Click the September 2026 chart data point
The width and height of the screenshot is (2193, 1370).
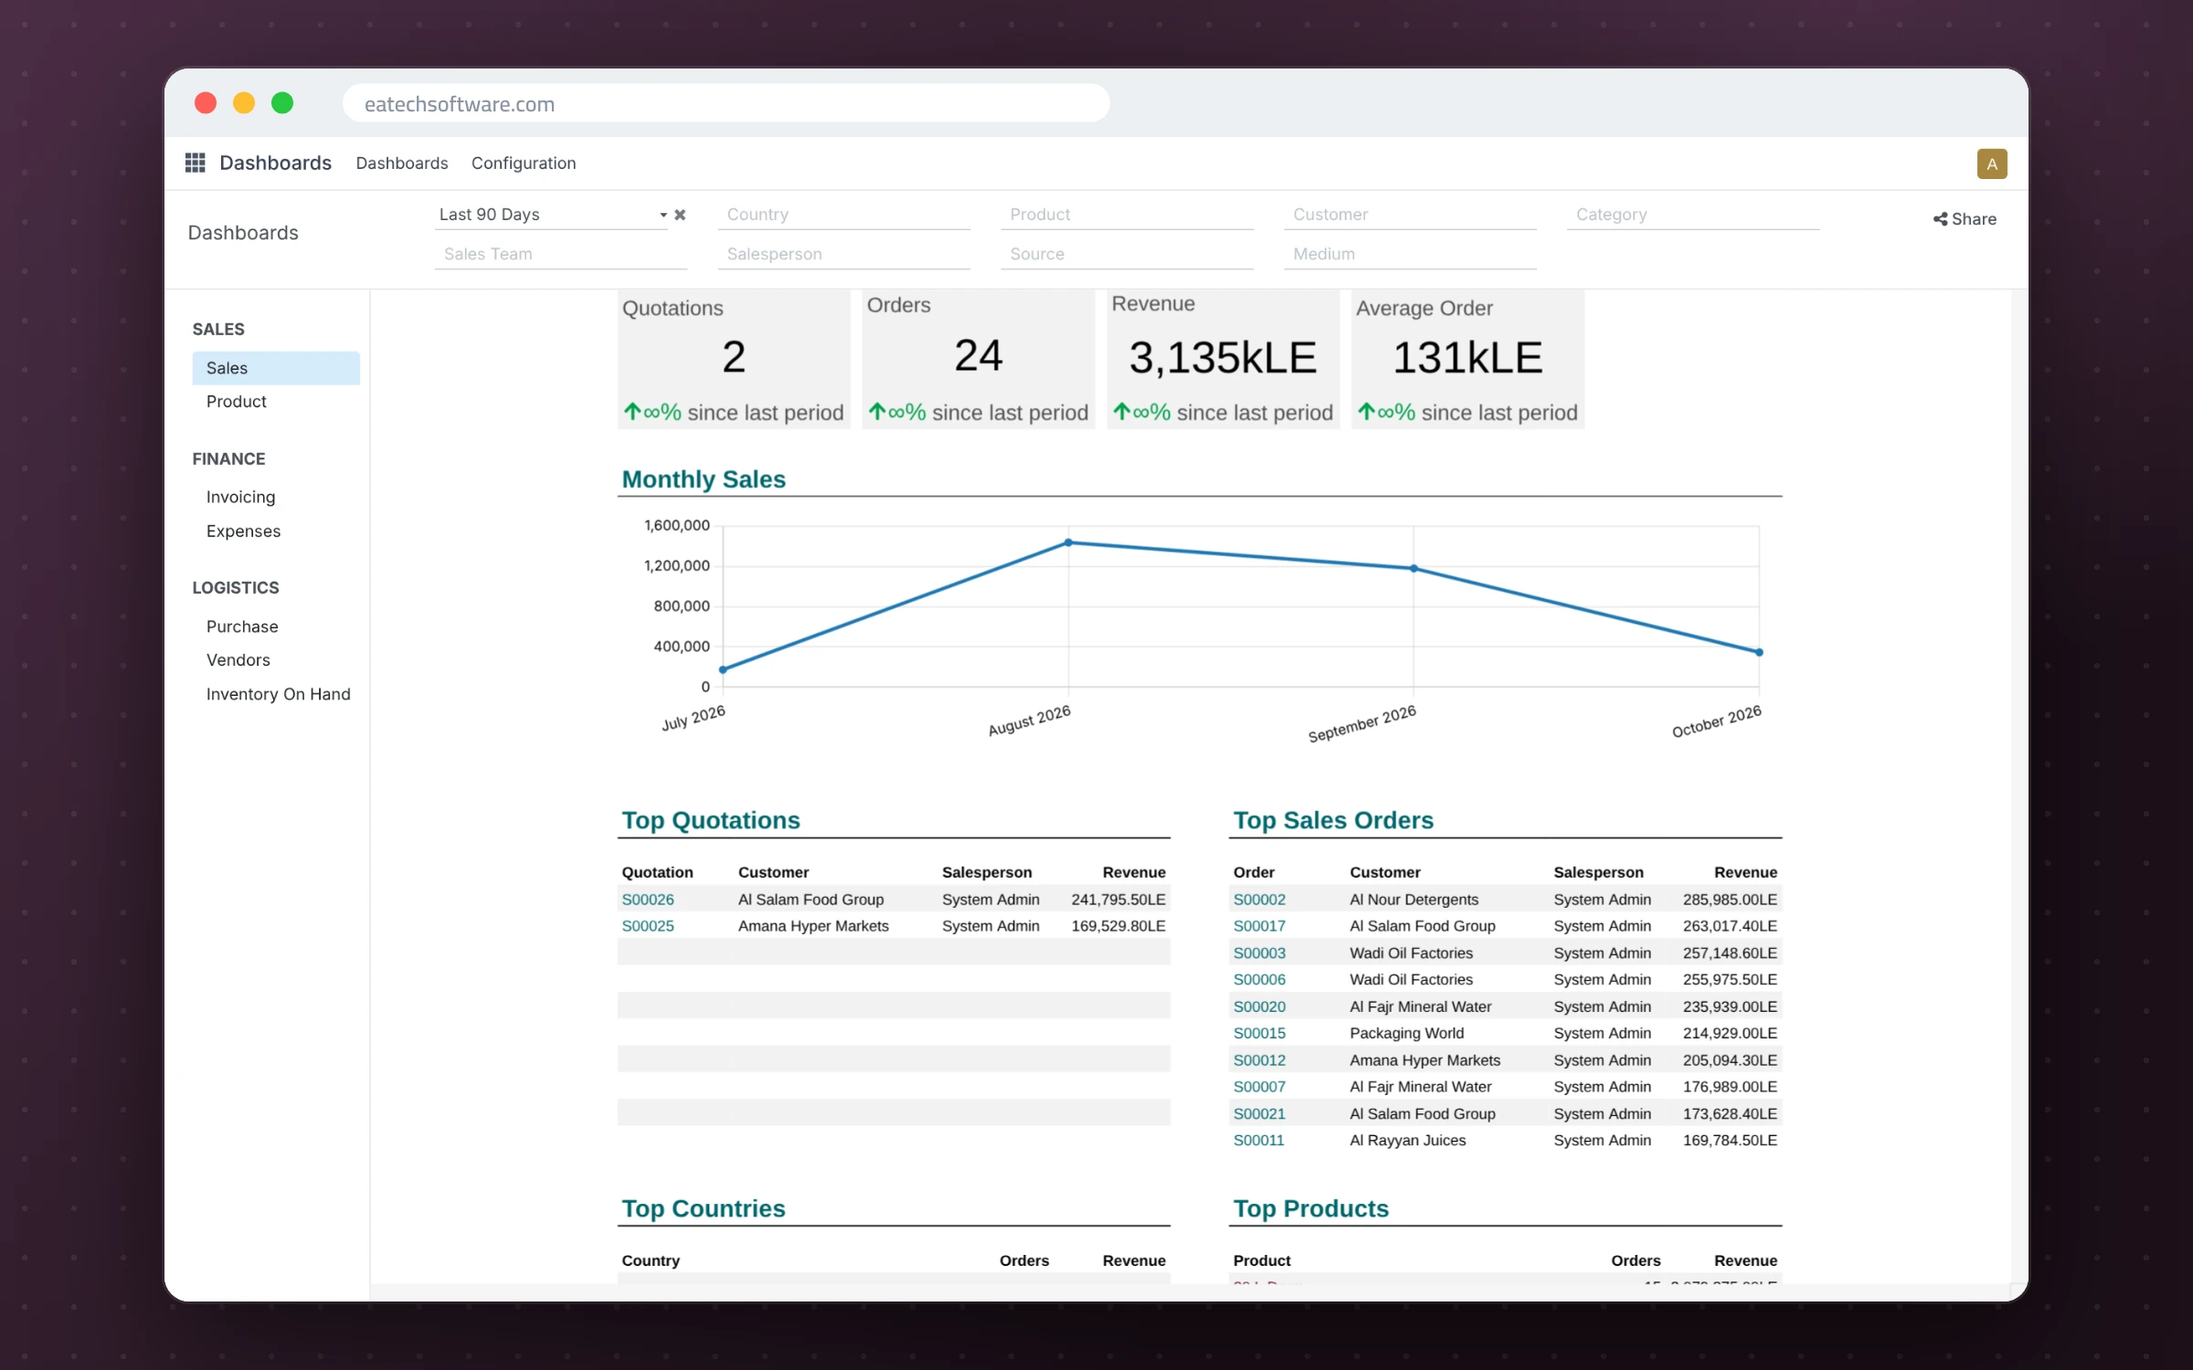(x=1414, y=568)
